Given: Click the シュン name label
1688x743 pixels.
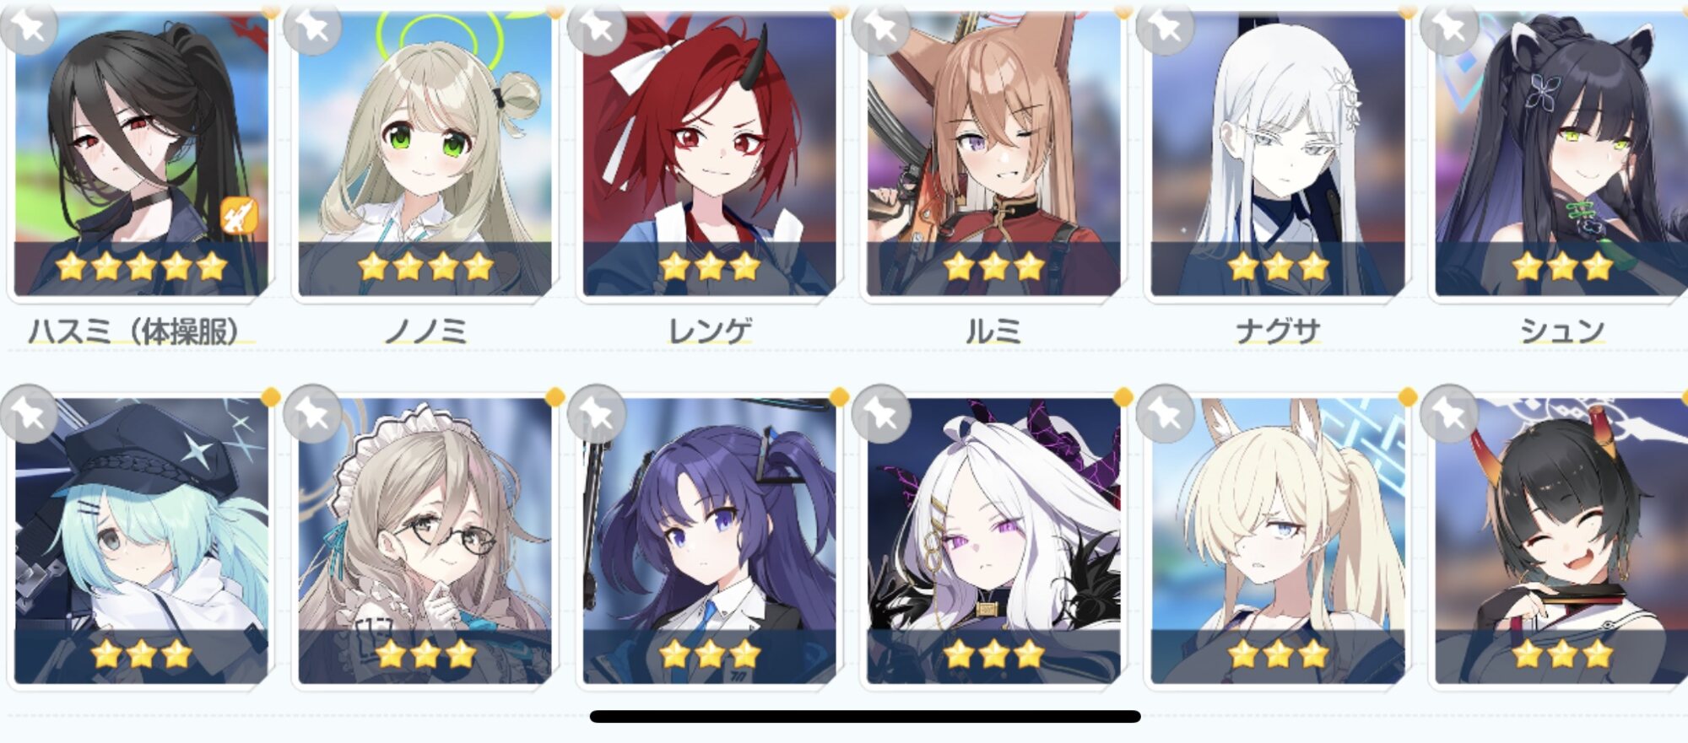Looking at the screenshot, I should 1561,331.
